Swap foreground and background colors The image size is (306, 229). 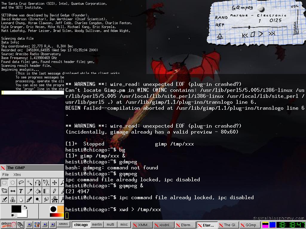coord(25,207)
